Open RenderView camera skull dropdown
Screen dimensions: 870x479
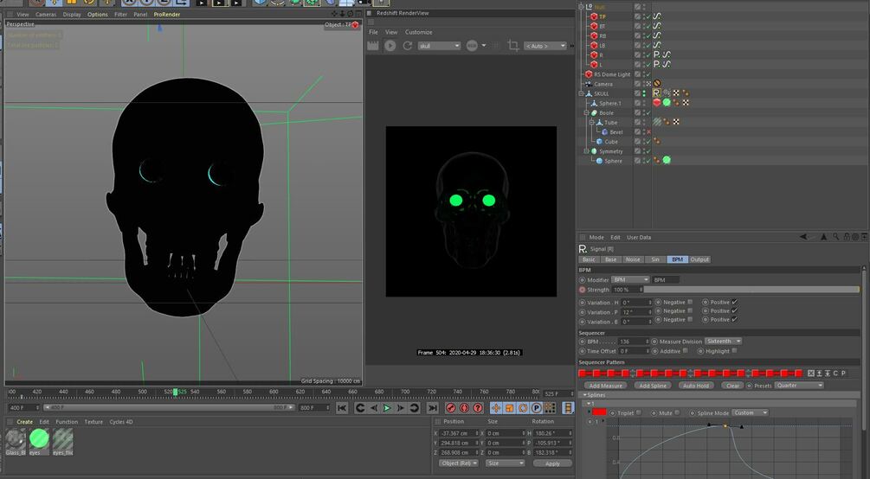click(439, 46)
